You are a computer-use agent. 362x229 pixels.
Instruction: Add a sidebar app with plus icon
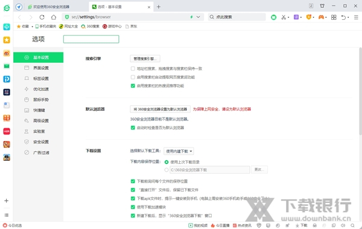click(7, 201)
